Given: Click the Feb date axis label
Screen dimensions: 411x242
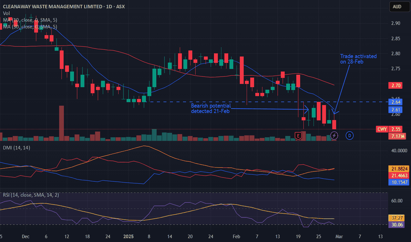Looking at the screenshot, I should click(x=236, y=237).
